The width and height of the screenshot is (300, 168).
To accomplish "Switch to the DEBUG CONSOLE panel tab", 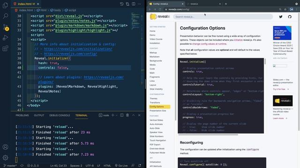I will (60, 115).
